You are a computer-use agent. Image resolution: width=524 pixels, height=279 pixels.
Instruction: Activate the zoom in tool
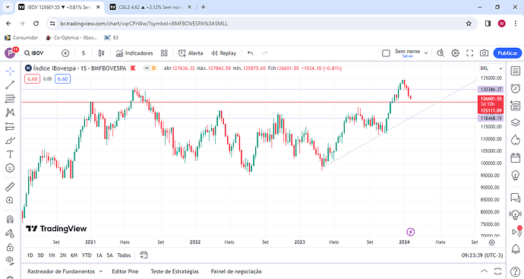(x=10, y=201)
